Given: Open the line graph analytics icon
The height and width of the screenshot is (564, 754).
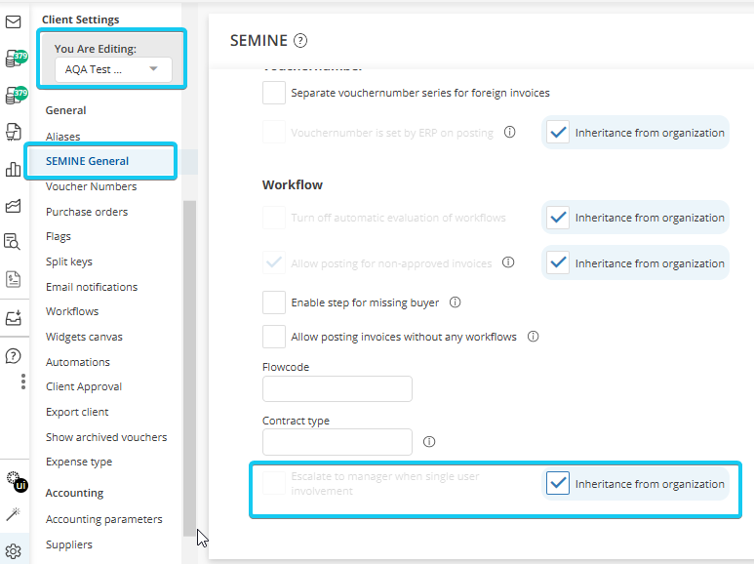Looking at the screenshot, I should pos(13,206).
